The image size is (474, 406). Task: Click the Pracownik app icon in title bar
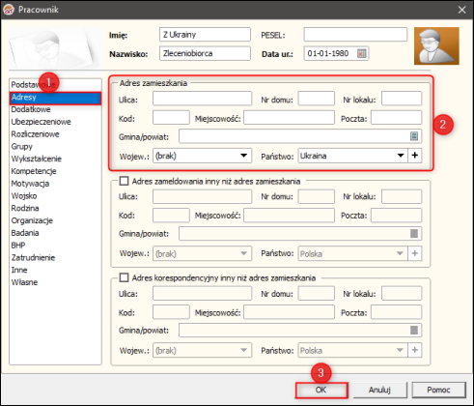coord(9,10)
